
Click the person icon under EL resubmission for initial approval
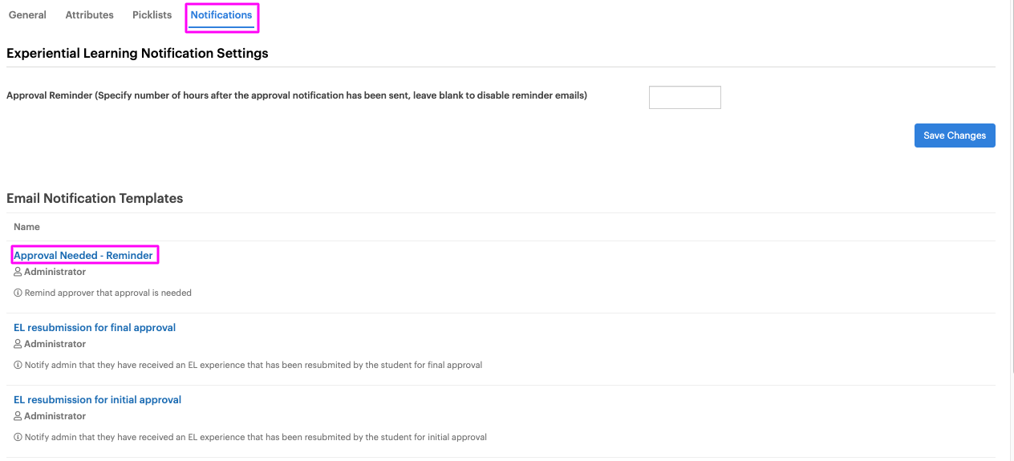(18, 416)
